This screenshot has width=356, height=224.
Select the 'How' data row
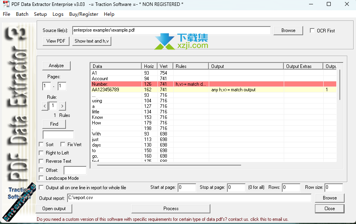[214, 123]
